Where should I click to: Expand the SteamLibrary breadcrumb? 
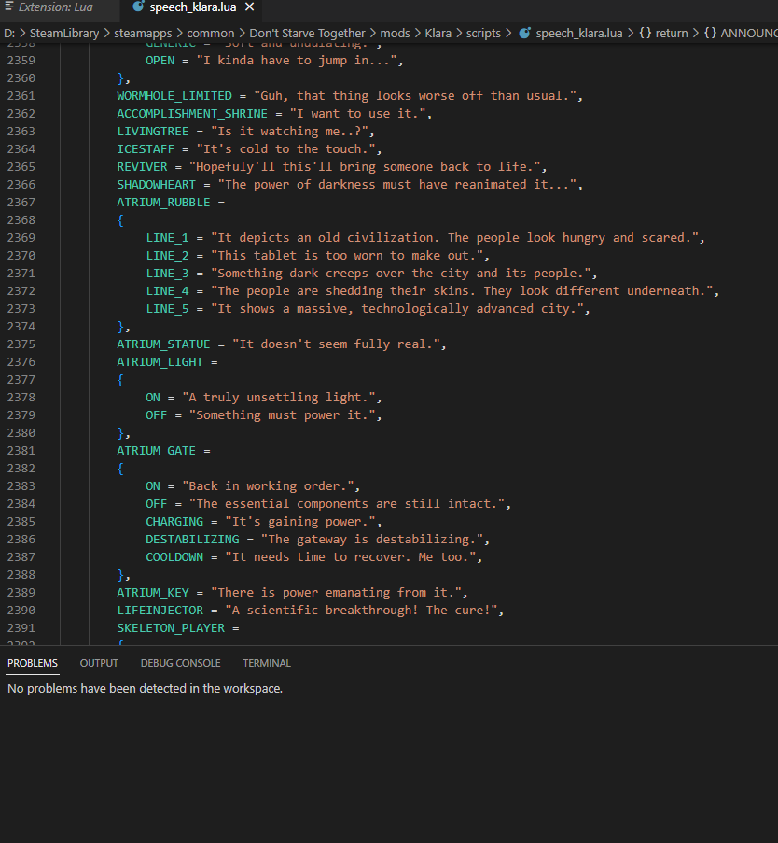(63, 34)
